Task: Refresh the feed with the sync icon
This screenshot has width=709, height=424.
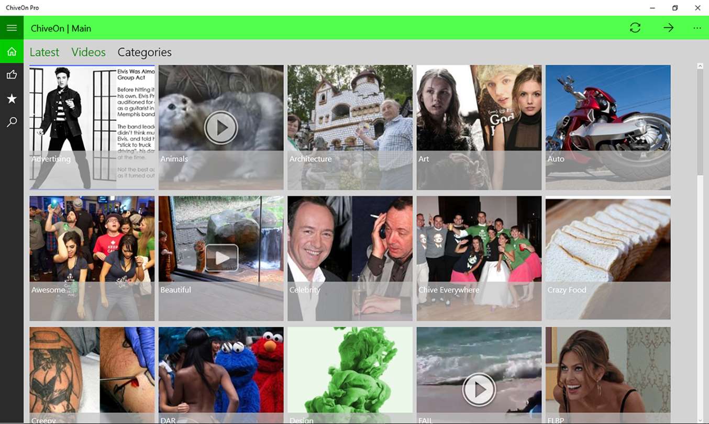Action: pos(635,28)
